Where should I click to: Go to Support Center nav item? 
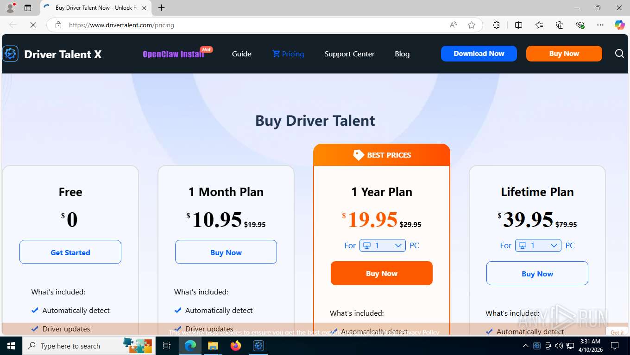(x=349, y=54)
